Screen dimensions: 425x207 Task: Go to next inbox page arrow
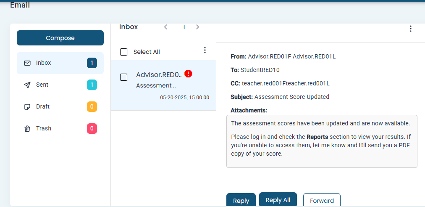click(x=197, y=27)
